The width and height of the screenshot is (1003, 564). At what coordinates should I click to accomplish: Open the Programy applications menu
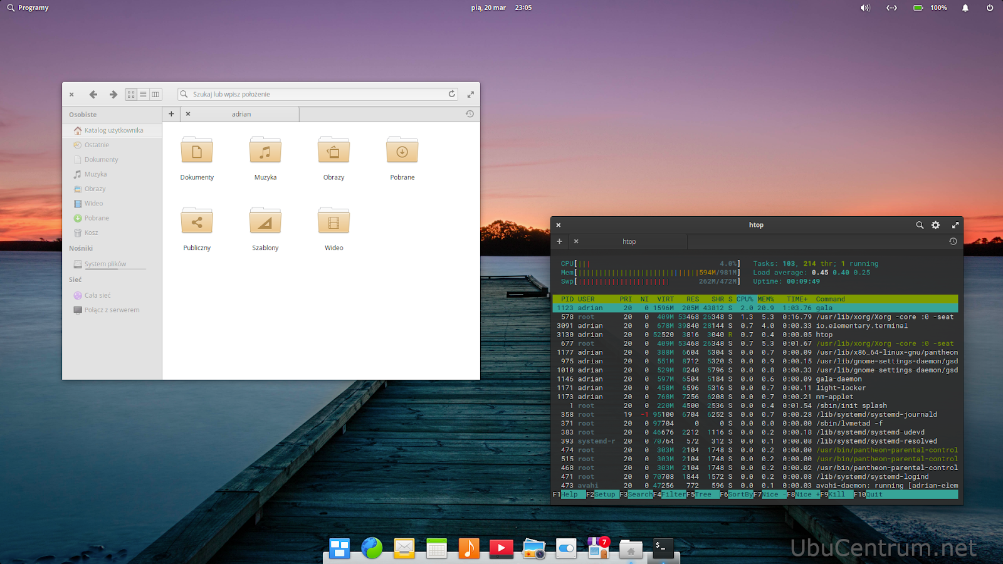pos(28,8)
